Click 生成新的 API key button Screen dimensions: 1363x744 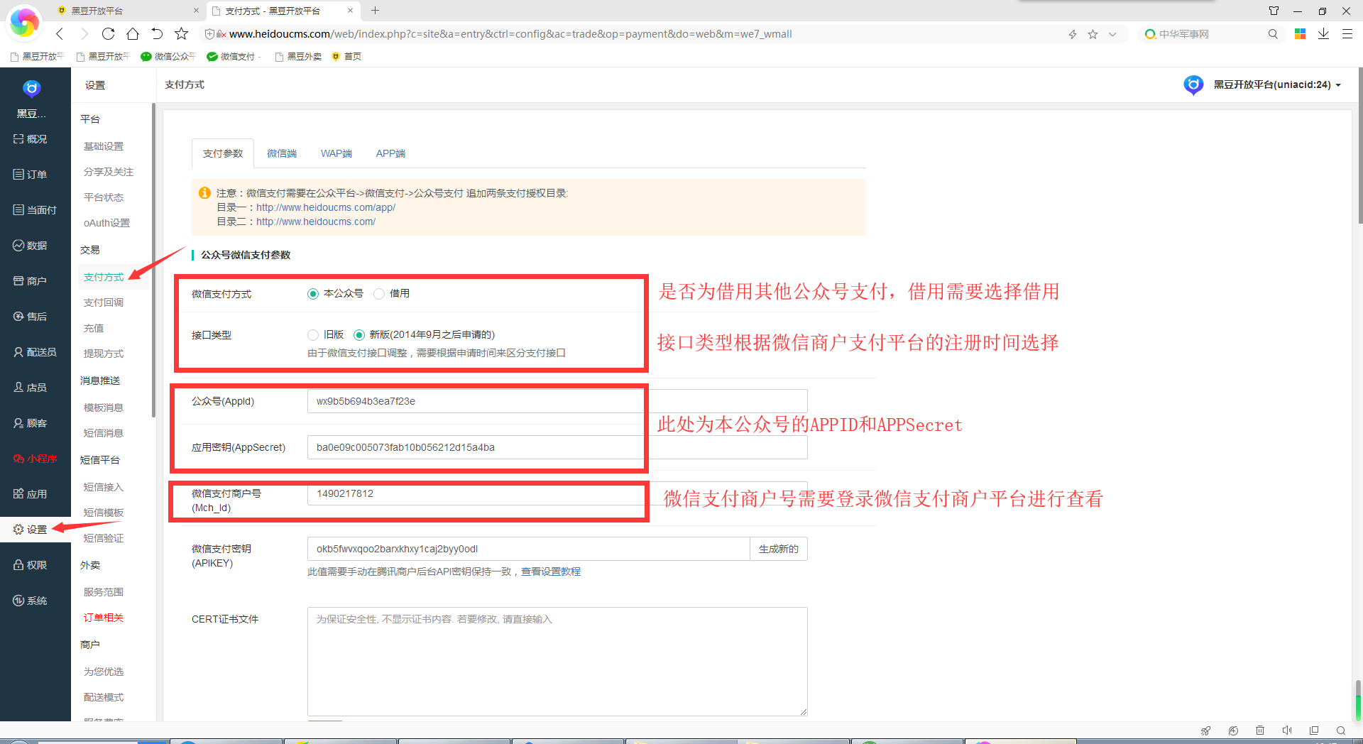pyautogui.click(x=779, y=549)
